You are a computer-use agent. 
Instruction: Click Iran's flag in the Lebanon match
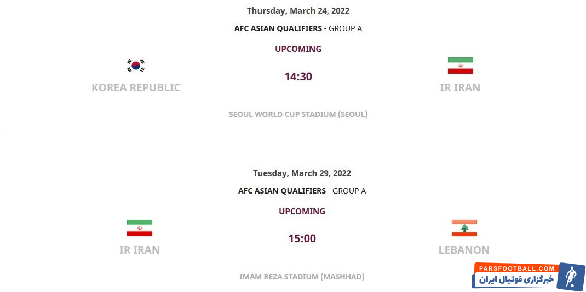(x=140, y=228)
